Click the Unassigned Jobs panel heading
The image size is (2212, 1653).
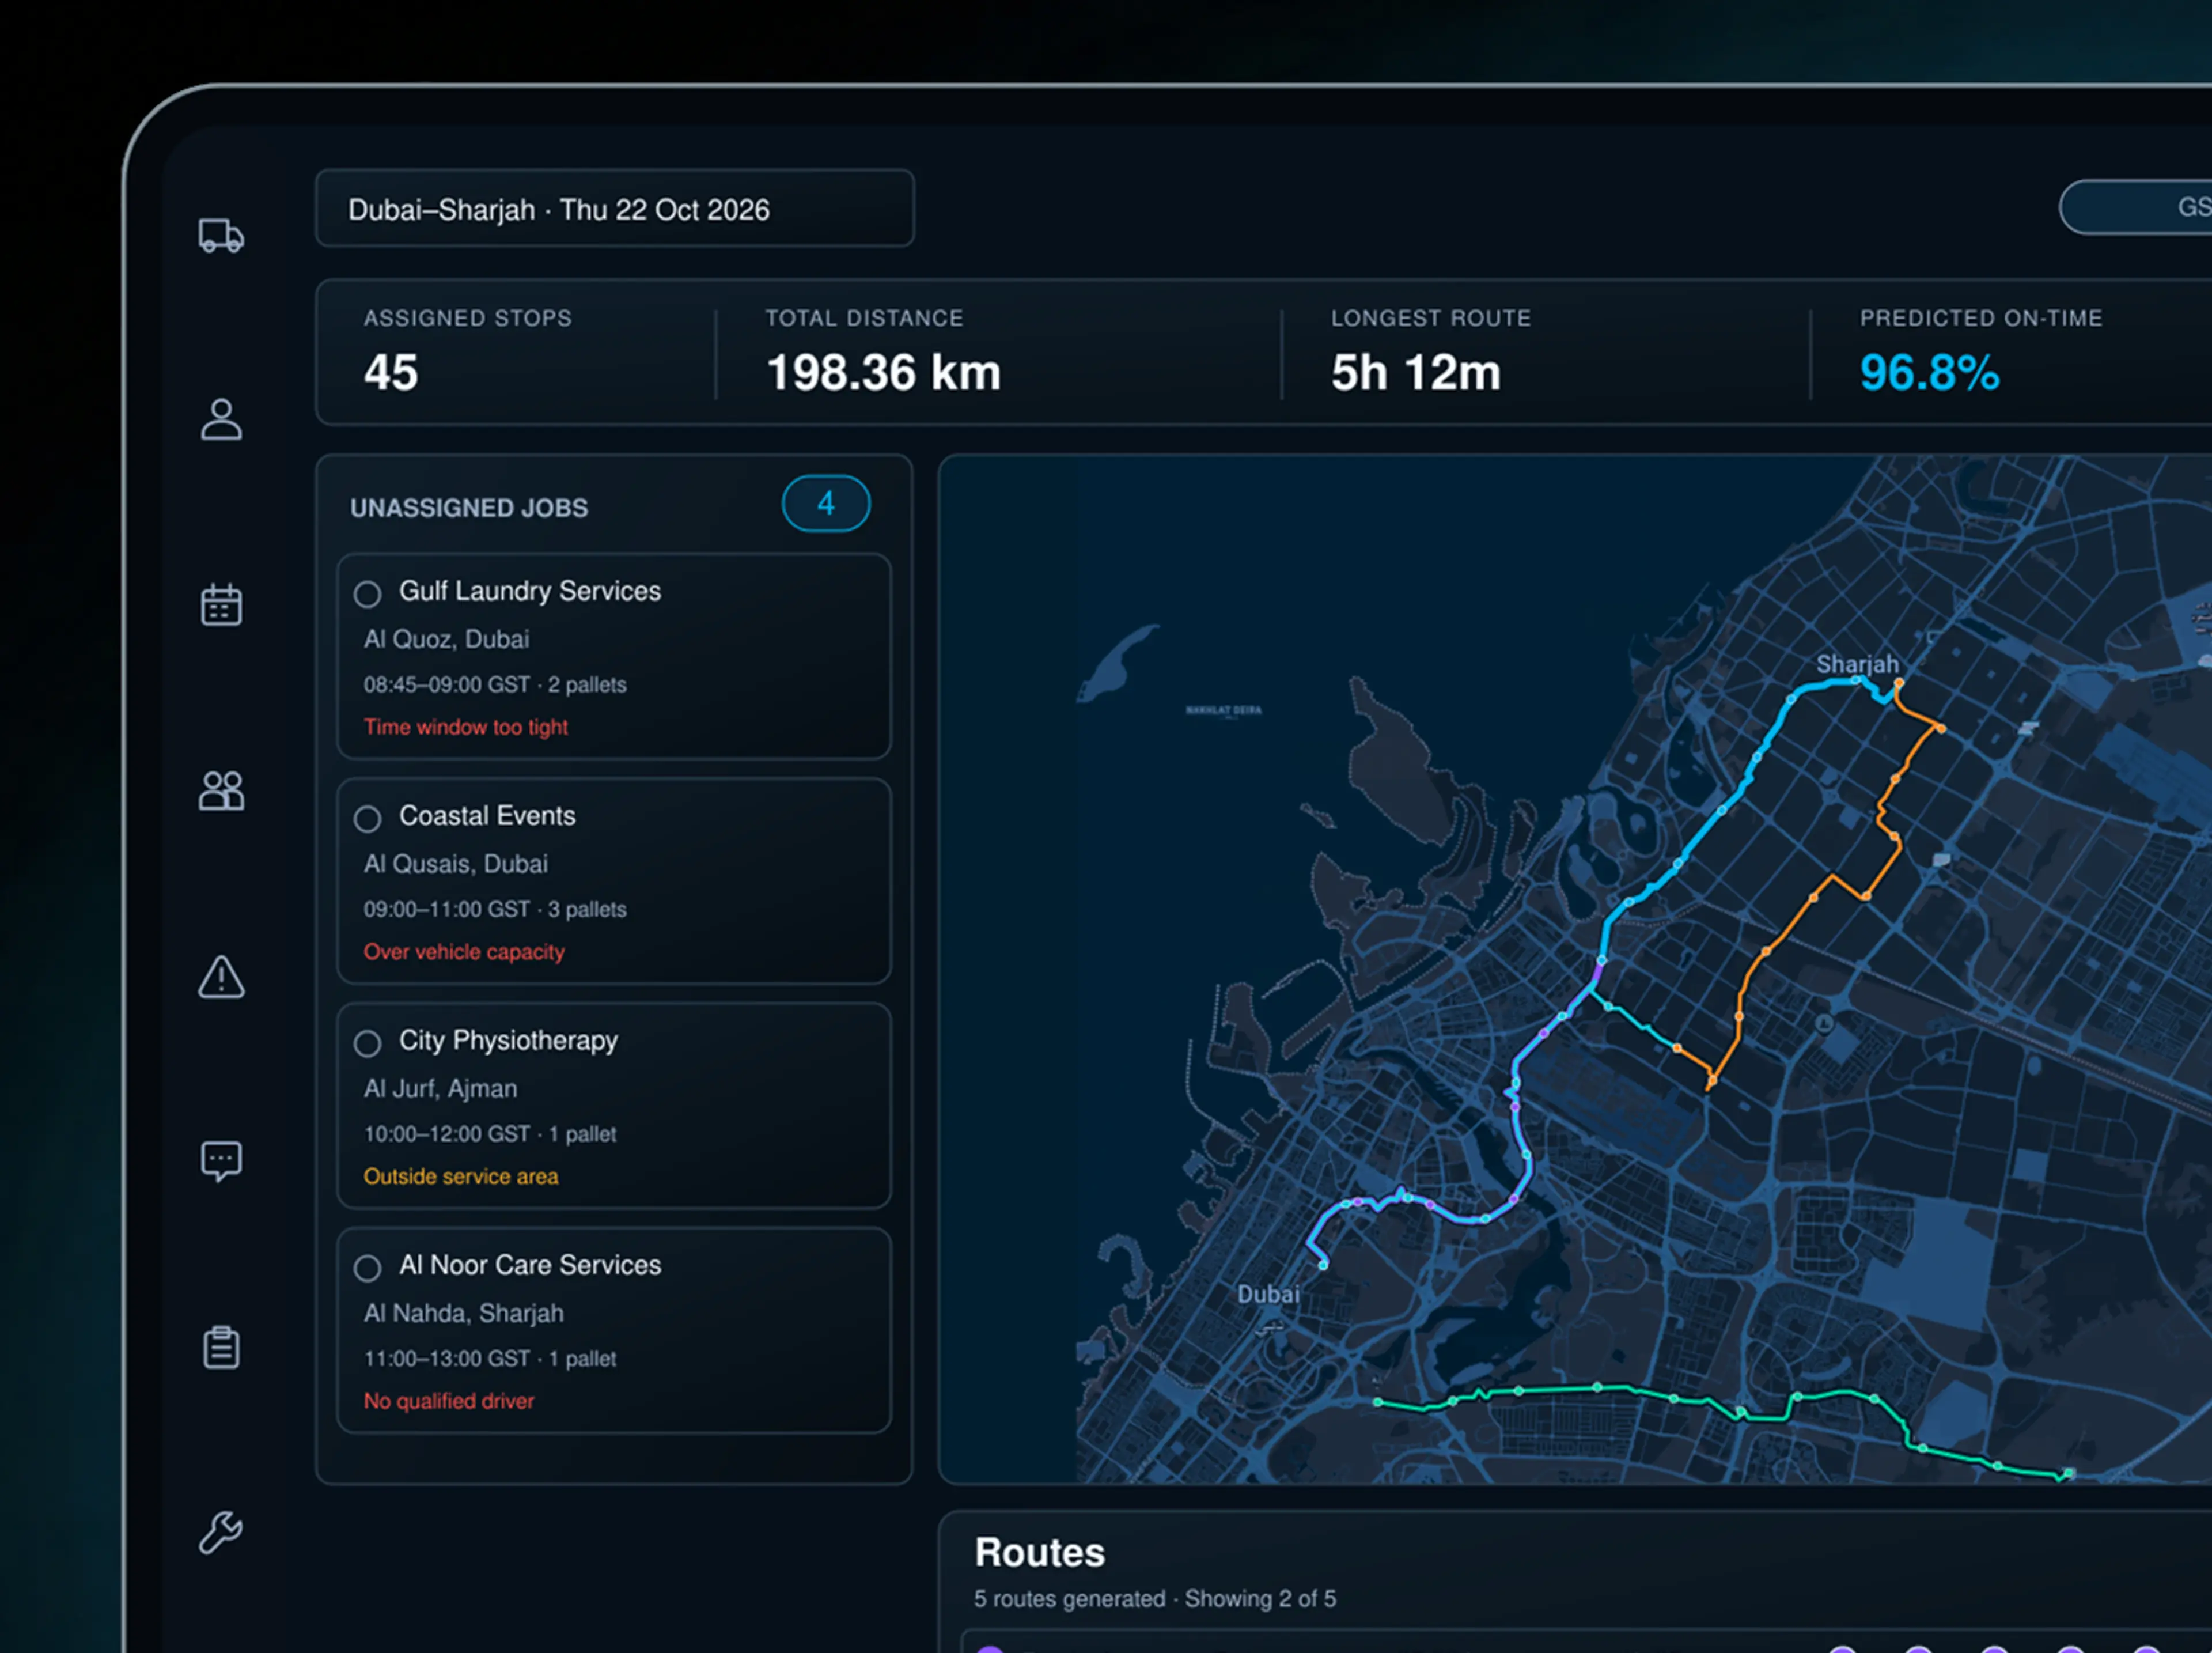pyautogui.click(x=469, y=508)
